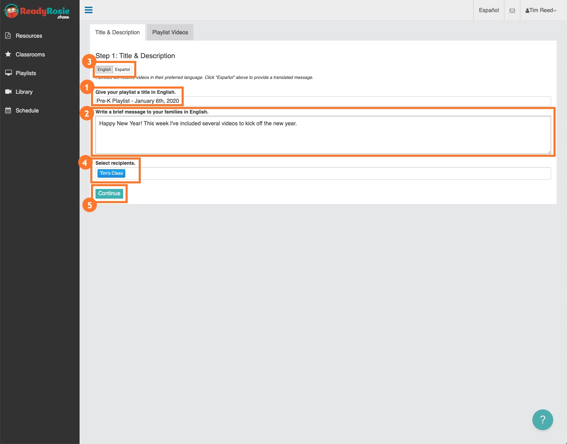
Task: Open Resources from the sidebar
Action: tap(29, 36)
